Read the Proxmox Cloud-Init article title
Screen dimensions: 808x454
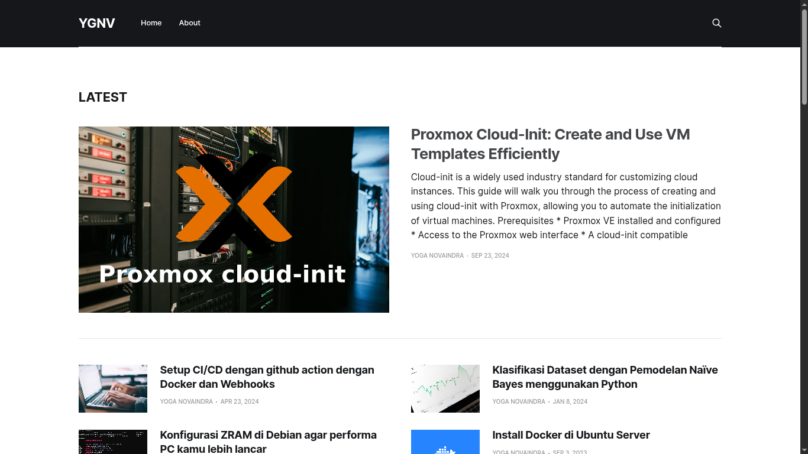[551, 144]
